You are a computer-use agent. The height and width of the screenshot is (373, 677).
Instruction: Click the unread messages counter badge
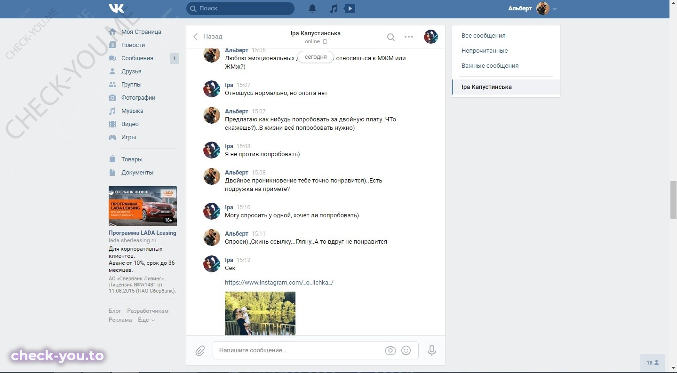pyautogui.click(x=174, y=58)
